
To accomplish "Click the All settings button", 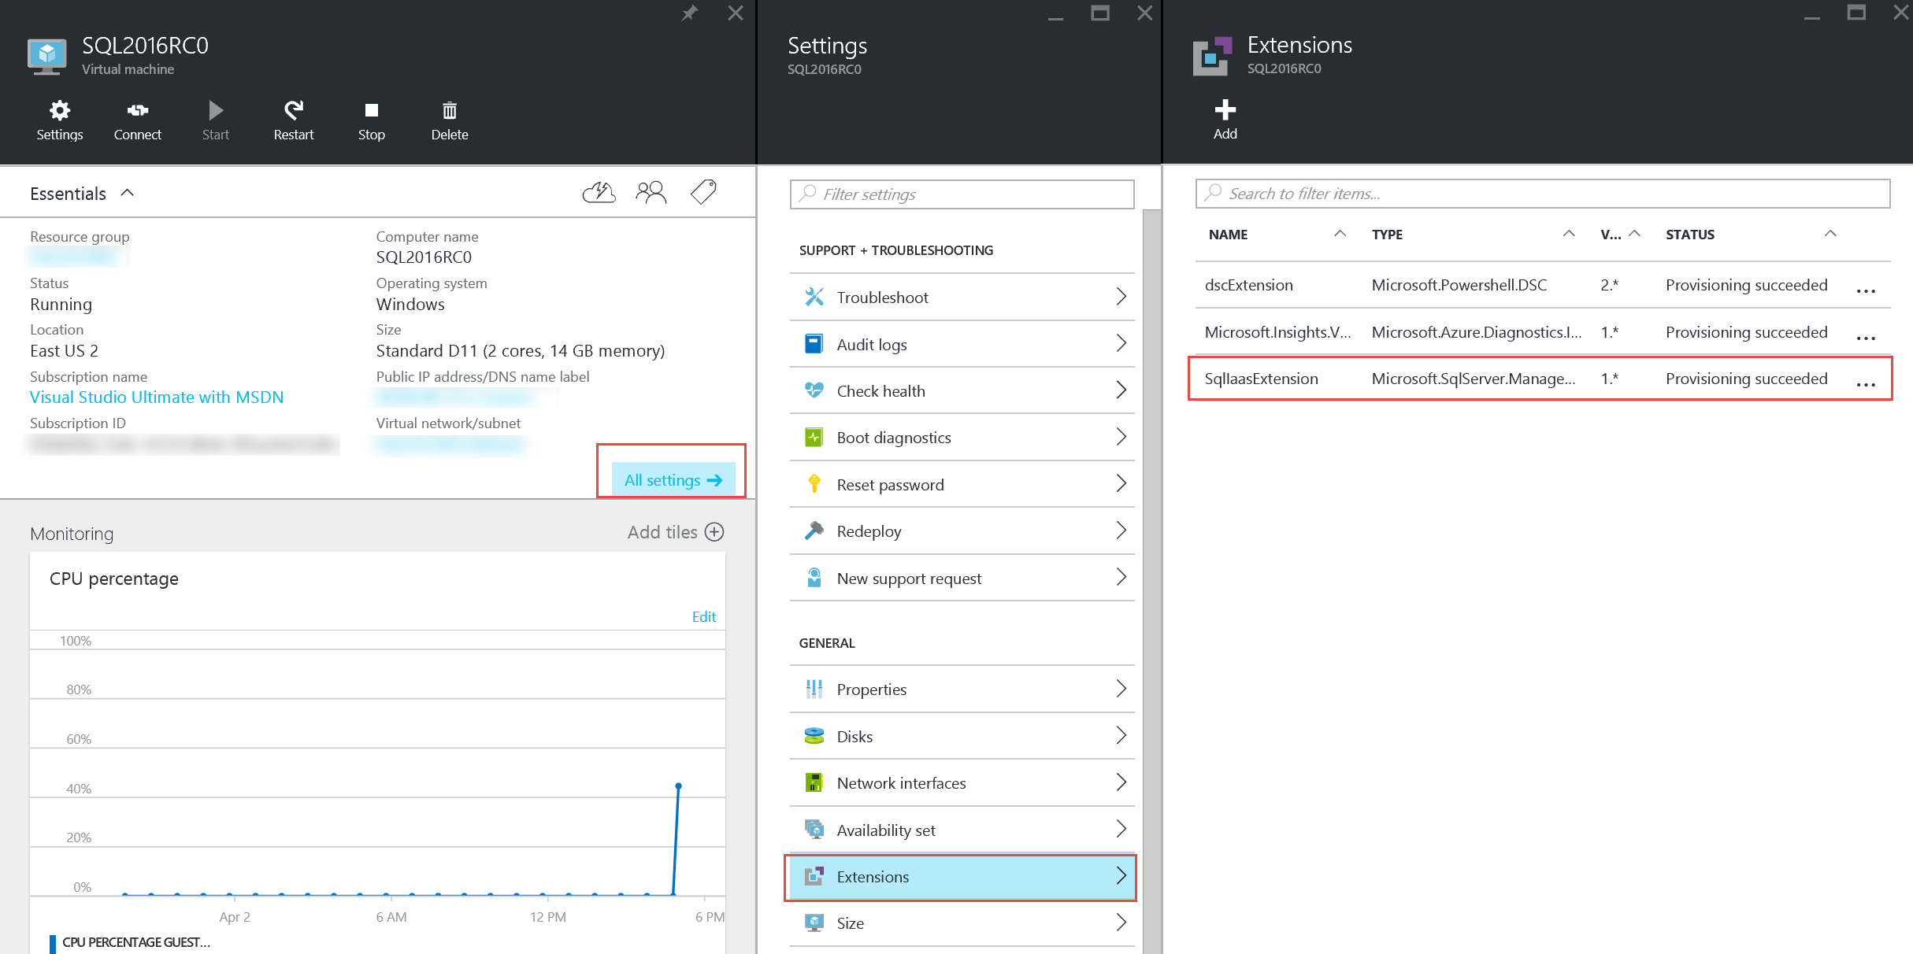I will click(673, 479).
